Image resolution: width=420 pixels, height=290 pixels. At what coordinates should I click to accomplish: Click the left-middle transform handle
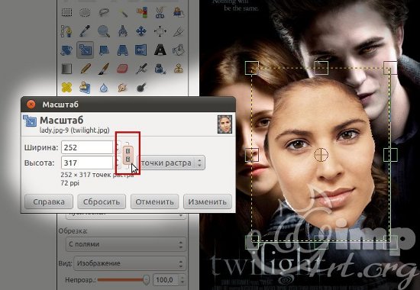pyautogui.click(x=252, y=154)
